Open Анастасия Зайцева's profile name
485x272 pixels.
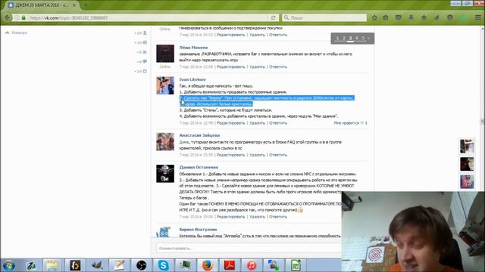199,135
